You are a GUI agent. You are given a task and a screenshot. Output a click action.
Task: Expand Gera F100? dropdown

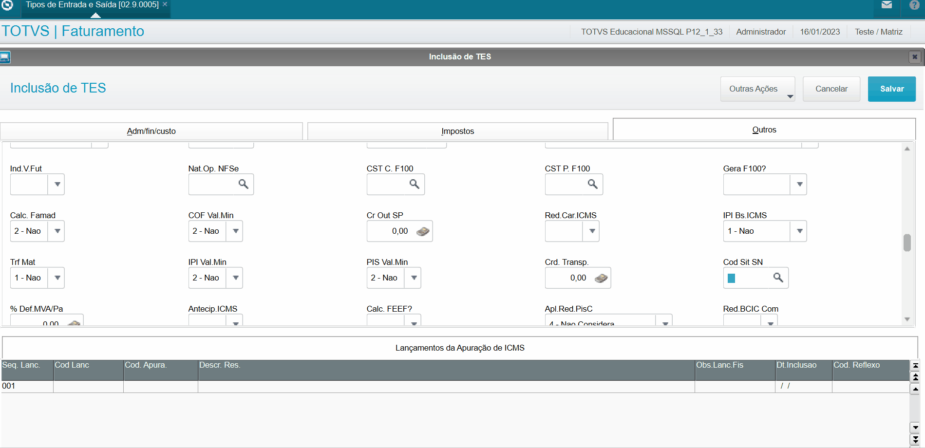click(x=799, y=185)
